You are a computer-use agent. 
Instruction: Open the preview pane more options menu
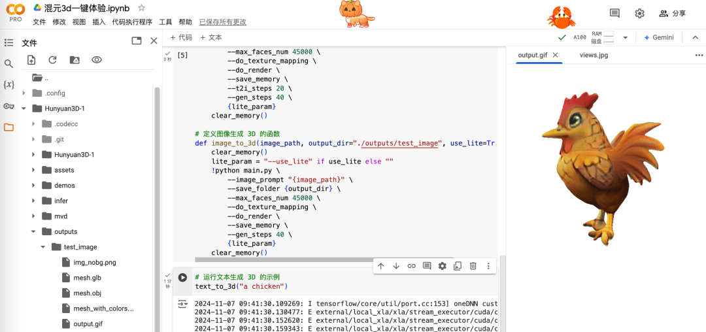698,56
